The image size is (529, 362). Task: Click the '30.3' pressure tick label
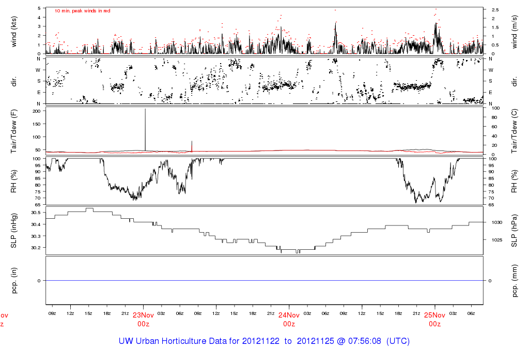click(36, 236)
